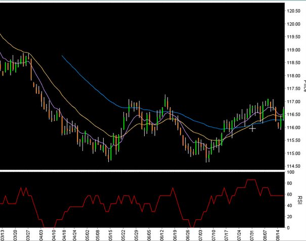Click the RSI peak plateau near 07/31
This screenshot has width=306, height=241.
click(x=251, y=179)
